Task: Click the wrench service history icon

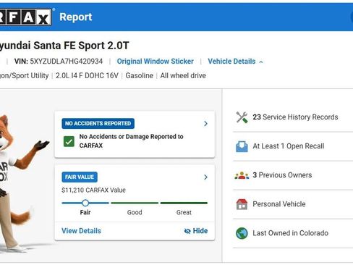Action: click(x=242, y=117)
